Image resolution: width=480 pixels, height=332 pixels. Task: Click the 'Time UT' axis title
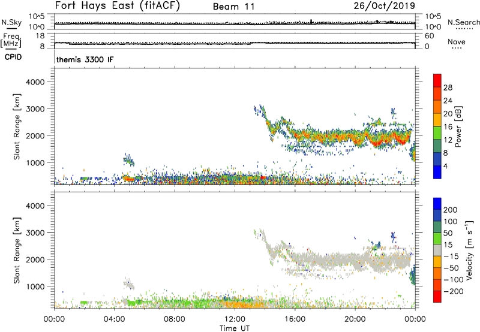[x=235, y=328]
